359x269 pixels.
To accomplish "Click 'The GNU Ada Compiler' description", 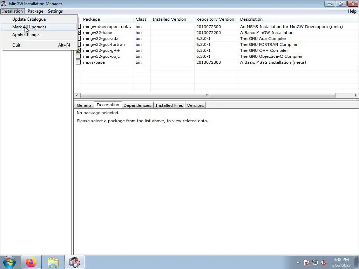I will 263,39.
